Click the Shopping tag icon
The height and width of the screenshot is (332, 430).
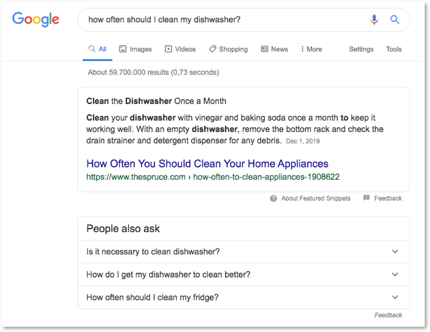pos(213,49)
